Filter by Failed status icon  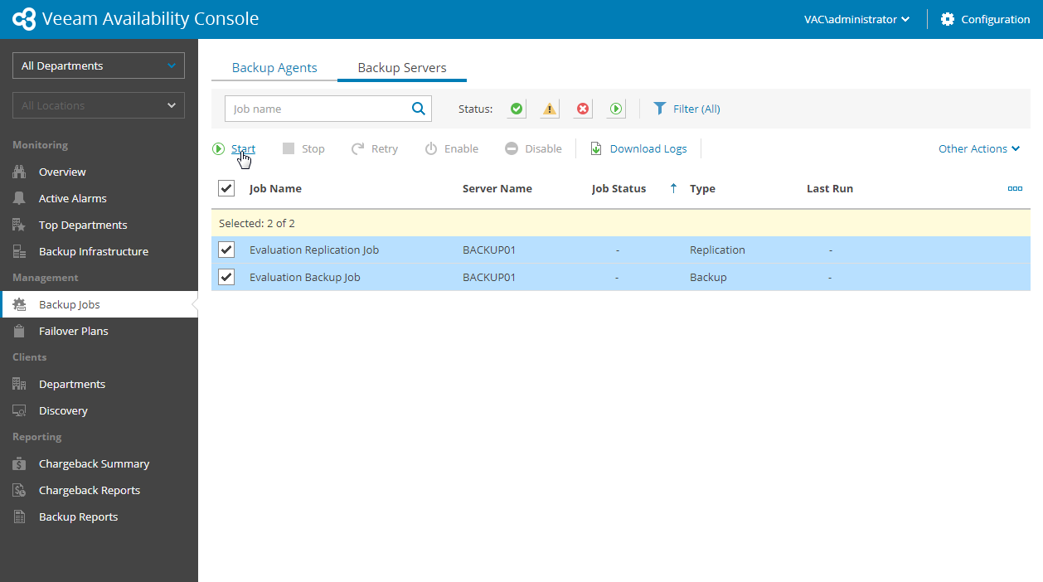pyautogui.click(x=583, y=109)
